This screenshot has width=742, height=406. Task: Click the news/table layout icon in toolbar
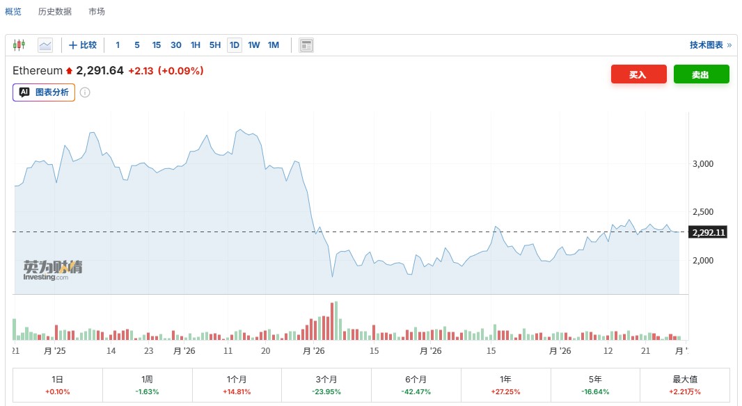(306, 45)
